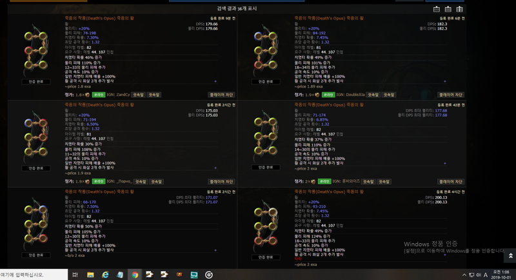Click the exalted orb icon in DoubleJiJa's price

(x=317, y=95)
